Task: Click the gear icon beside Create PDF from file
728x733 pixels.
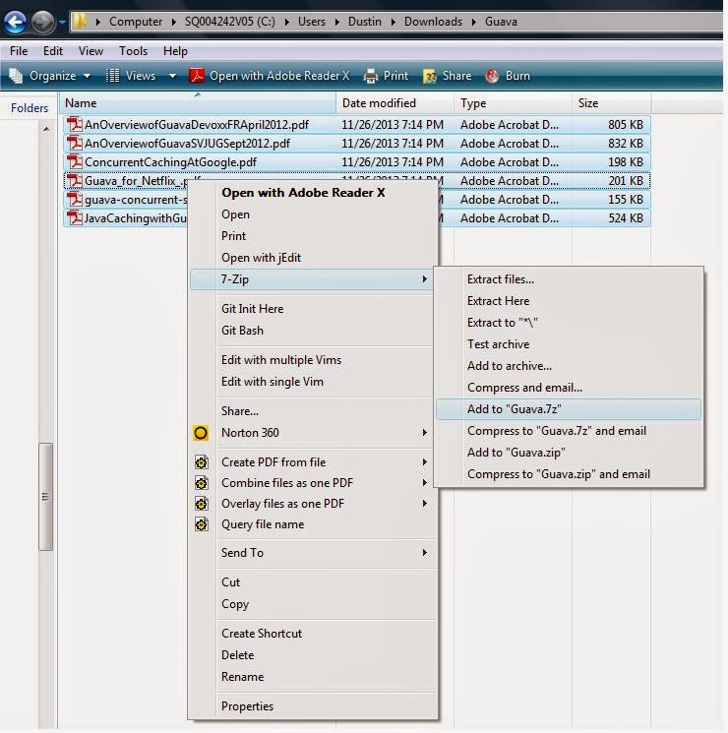Action: (201, 462)
